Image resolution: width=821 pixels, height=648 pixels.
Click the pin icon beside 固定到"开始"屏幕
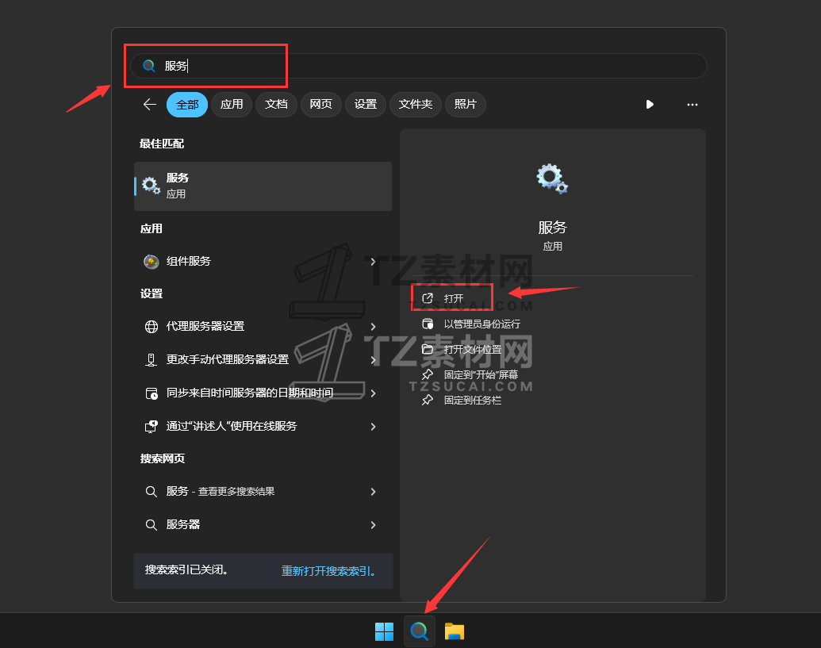click(x=428, y=375)
